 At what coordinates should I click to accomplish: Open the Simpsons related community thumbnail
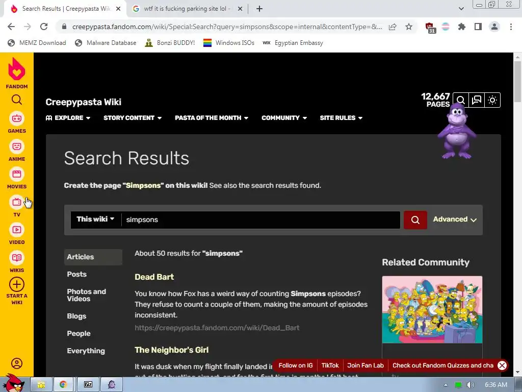[432, 310]
